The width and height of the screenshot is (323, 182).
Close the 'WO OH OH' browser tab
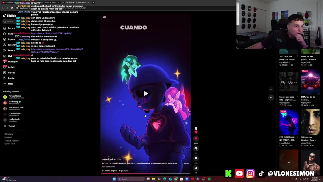click(89, 3)
